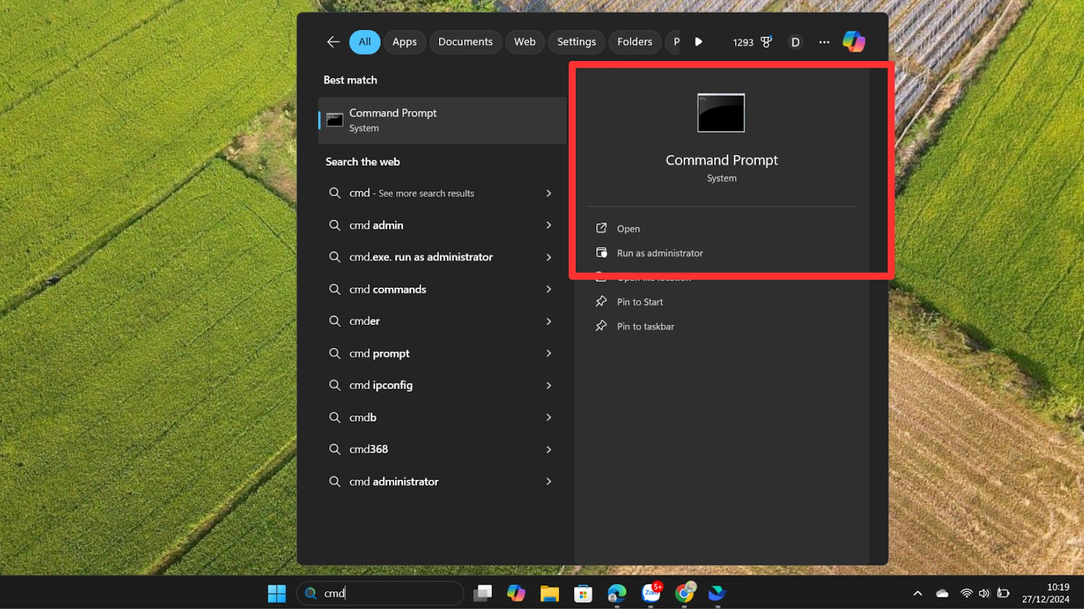This screenshot has width=1084, height=609.
Task: Click the Pin to Start pin icon
Action: (601, 302)
